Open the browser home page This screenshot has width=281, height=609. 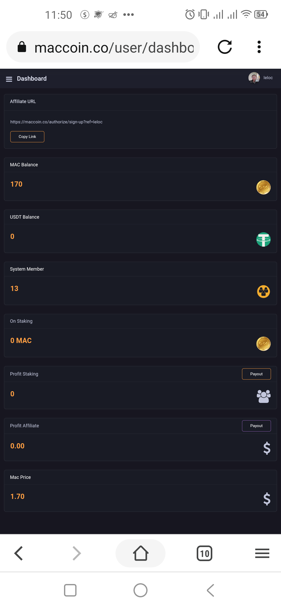click(140, 553)
